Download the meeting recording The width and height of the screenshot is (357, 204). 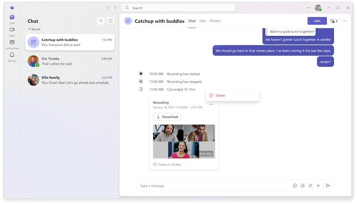tap(167, 117)
